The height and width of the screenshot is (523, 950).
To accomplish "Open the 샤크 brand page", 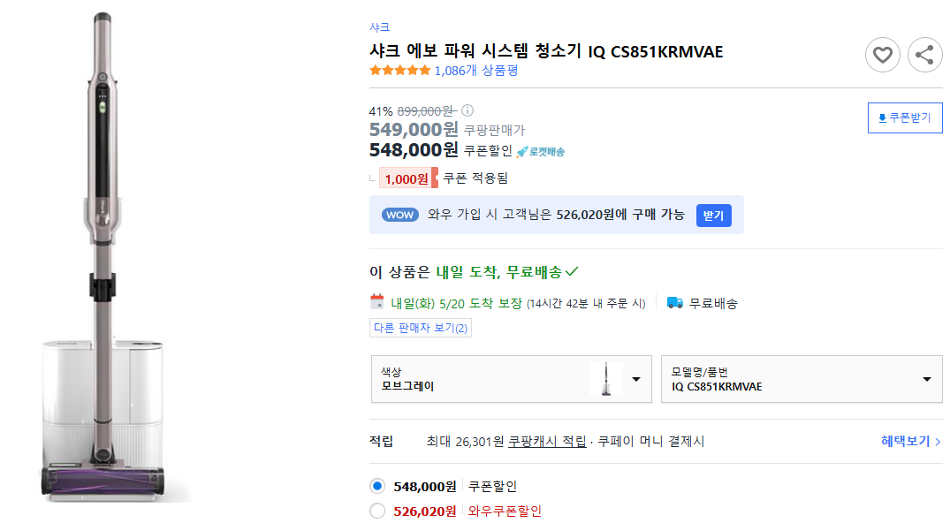I will tap(380, 27).
